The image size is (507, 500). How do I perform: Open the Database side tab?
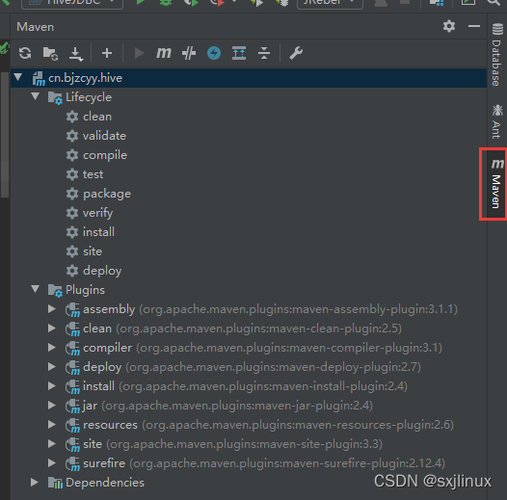(497, 54)
